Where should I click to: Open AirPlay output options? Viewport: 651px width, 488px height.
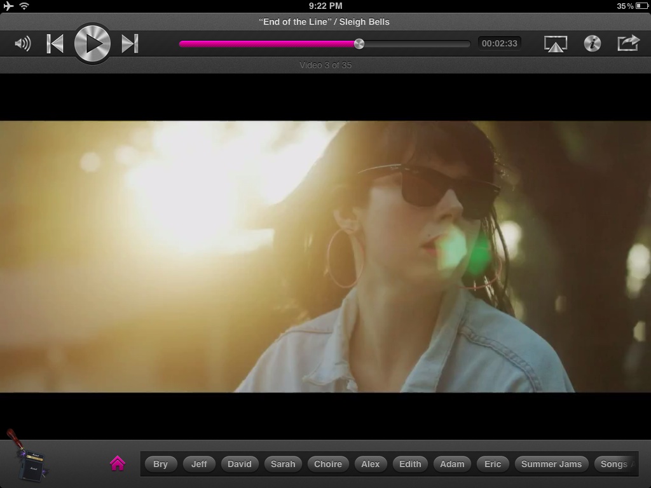tap(556, 44)
